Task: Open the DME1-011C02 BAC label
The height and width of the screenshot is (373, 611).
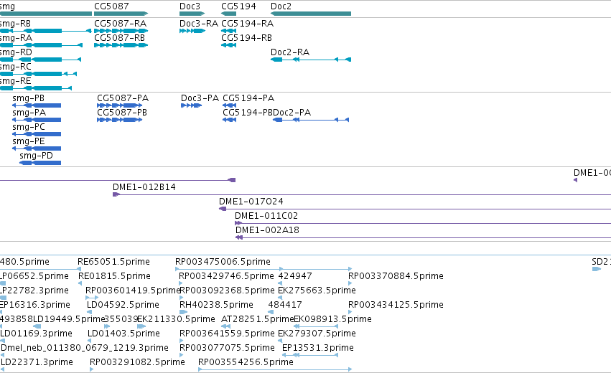Action: pos(266,216)
